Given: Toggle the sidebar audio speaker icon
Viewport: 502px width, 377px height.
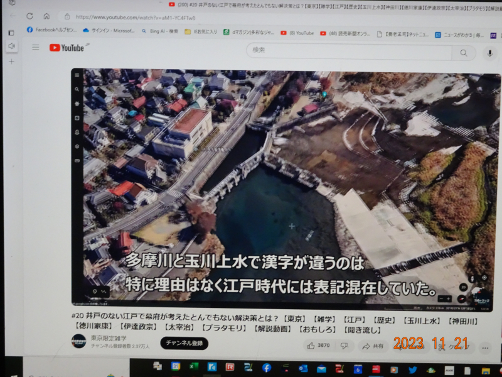Looking at the screenshot, I should click(x=11, y=46).
